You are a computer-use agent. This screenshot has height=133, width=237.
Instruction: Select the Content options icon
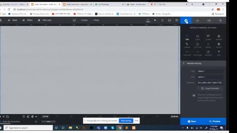[208, 37]
